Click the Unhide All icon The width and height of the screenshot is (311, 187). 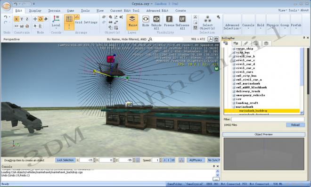point(156,19)
